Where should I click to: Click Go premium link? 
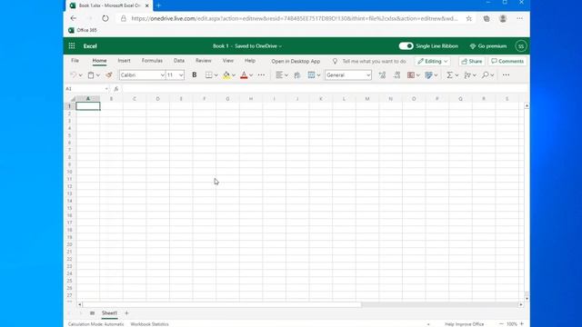point(488,46)
